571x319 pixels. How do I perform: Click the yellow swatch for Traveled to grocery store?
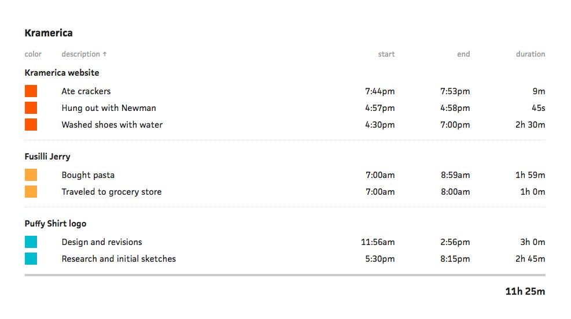pos(31,192)
